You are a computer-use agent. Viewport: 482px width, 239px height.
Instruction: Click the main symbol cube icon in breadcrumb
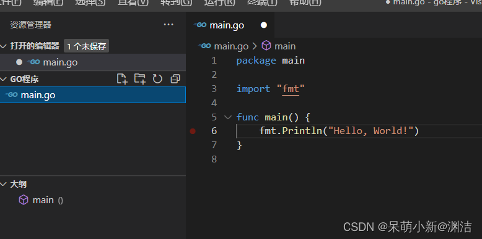pos(266,46)
